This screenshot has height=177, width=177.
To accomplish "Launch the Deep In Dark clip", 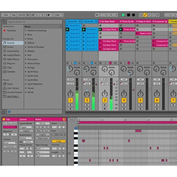I will (x=137, y=33).
